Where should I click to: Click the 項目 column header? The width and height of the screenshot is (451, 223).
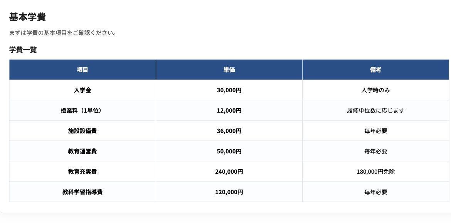pos(82,70)
